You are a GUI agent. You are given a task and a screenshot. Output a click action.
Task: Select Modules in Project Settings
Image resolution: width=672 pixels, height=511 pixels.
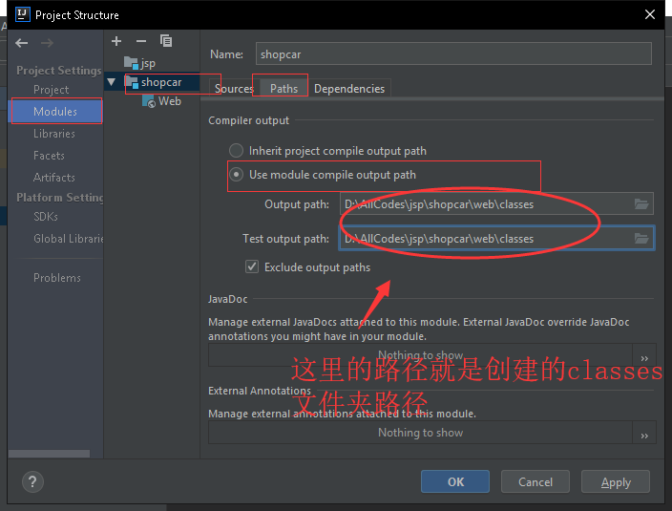click(55, 112)
